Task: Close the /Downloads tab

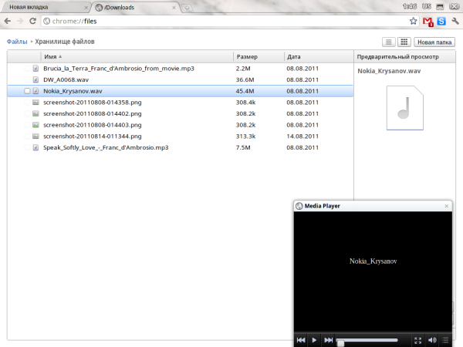Action: (x=174, y=8)
